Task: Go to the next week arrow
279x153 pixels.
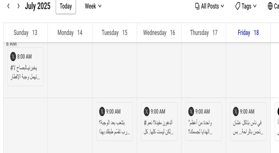Action: (18, 6)
